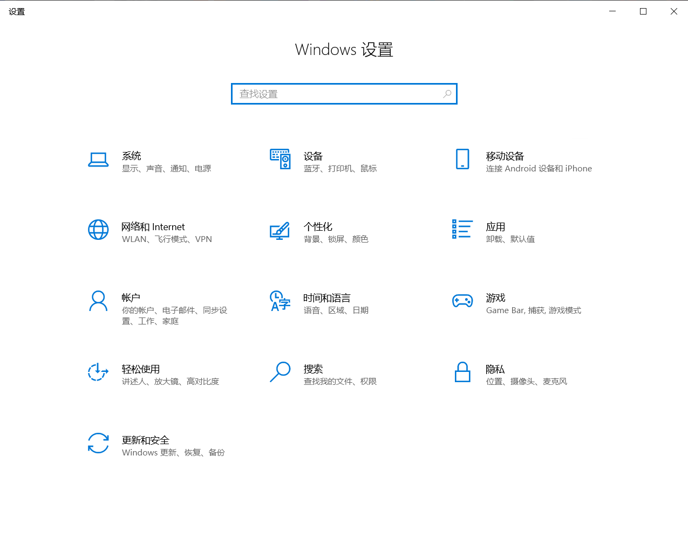
Task: Click the dashed clock icon for 轻松使用
Action: point(98,372)
